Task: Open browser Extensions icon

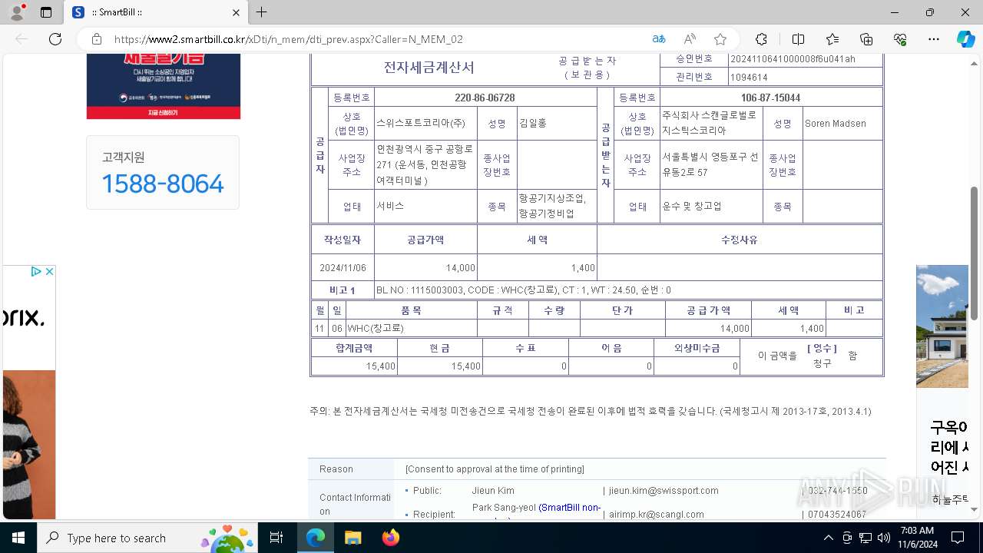Action: (761, 39)
